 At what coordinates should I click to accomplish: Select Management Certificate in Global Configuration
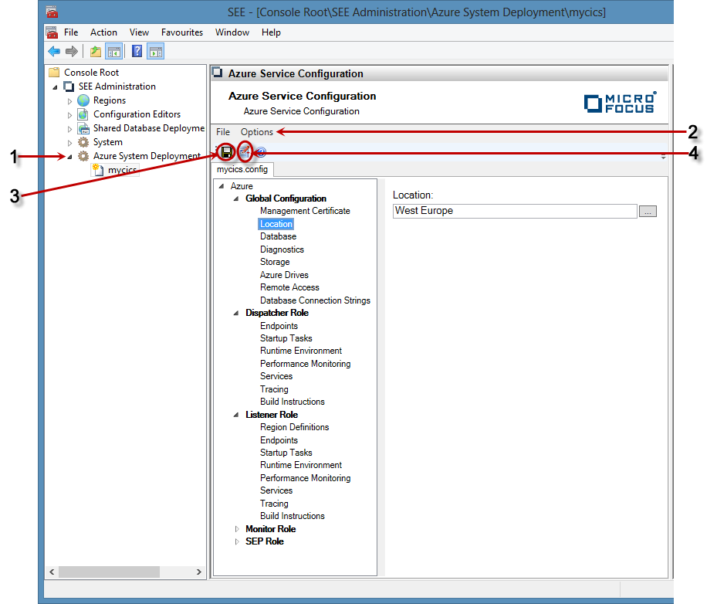pyautogui.click(x=305, y=211)
